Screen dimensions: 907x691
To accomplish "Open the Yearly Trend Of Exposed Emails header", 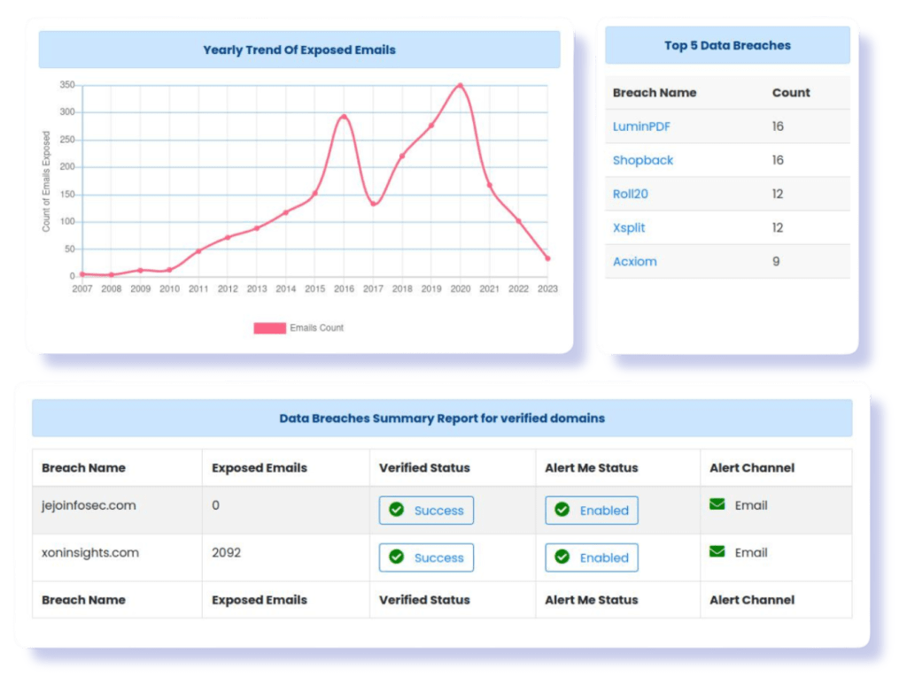I will pos(298,50).
